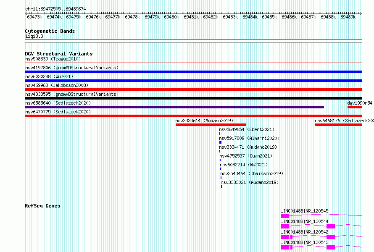Click the chr11:69472505..69489674 coordinate label
Image resolution: width=374 pixels, height=252 pixels.
pyautogui.click(x=55, y=9)
